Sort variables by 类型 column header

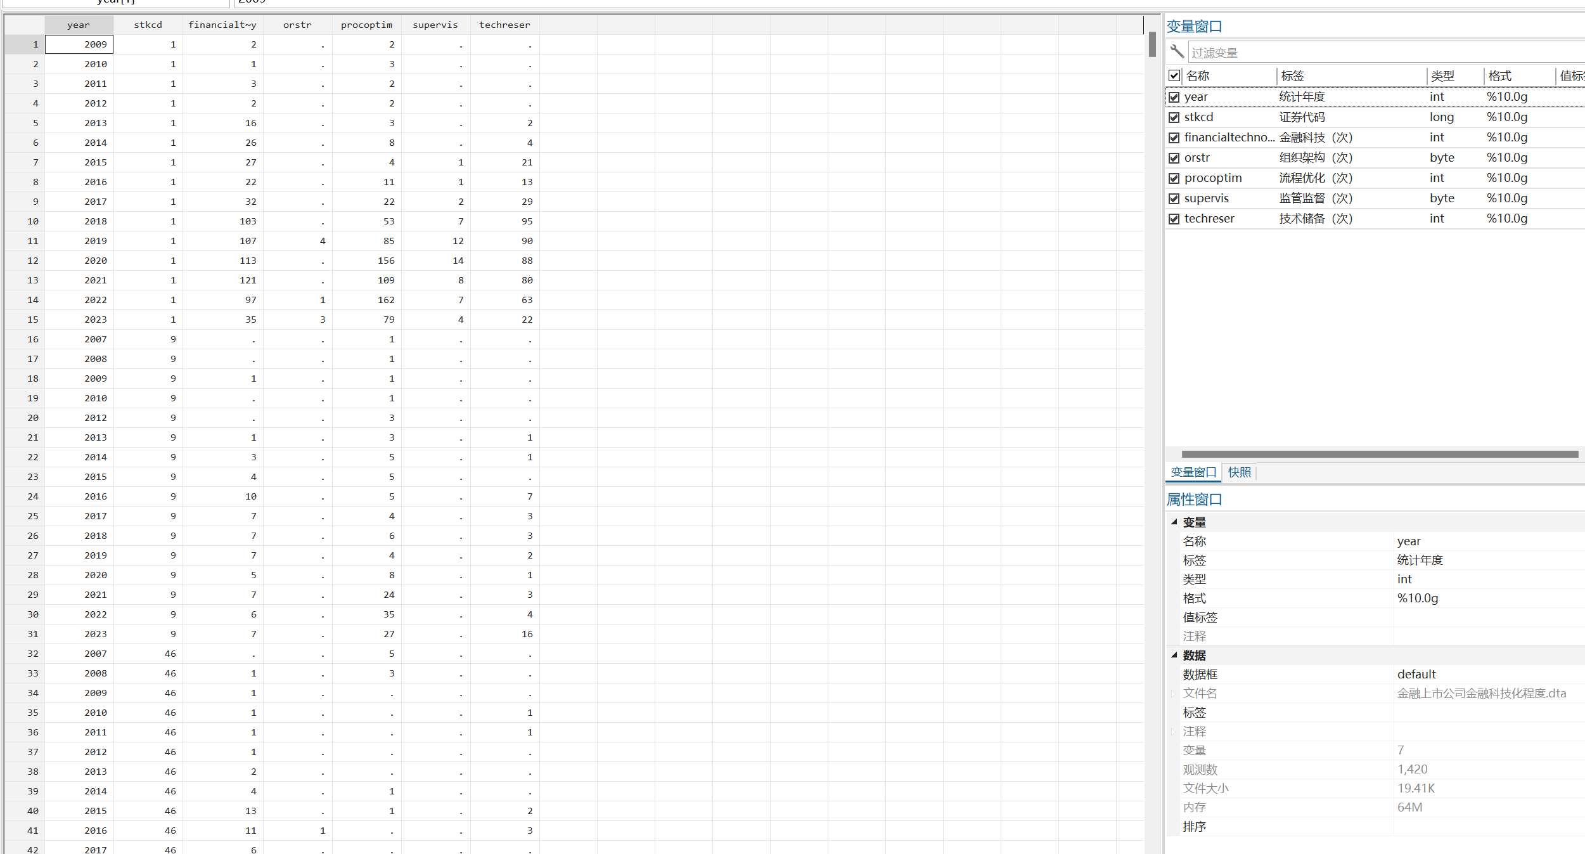[1442, 76]
